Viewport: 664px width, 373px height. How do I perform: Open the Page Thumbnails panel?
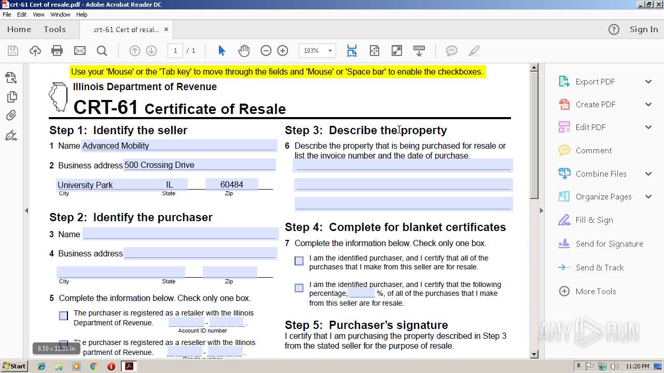coord(11,96)
